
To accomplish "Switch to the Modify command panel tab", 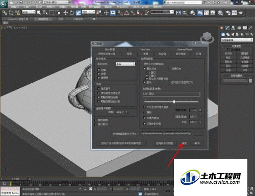I will tap(227, 28).
